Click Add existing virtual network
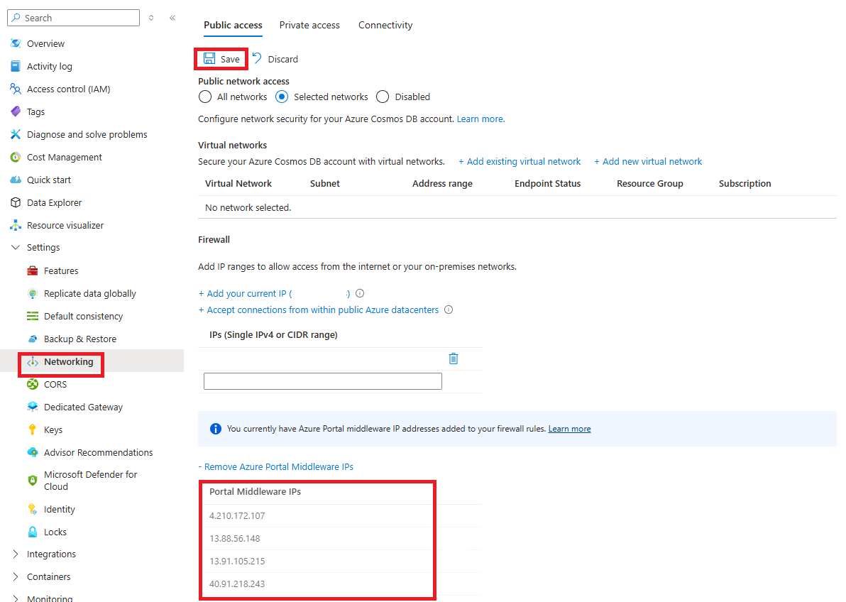 click(x=520, y=161)
